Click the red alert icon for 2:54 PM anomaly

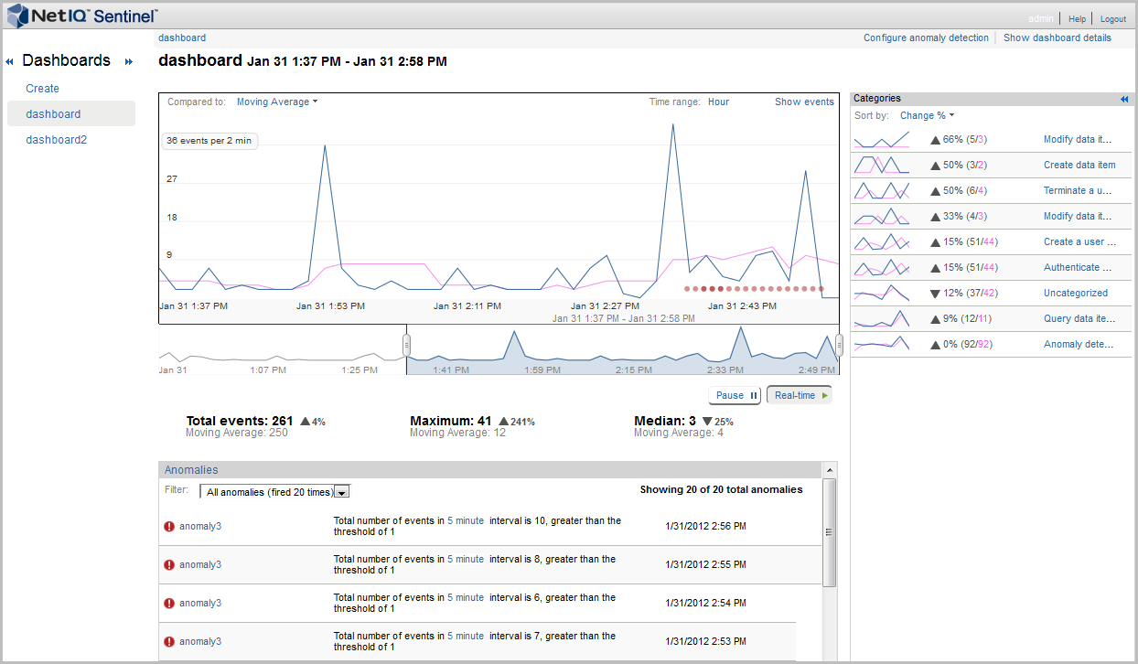168,604
